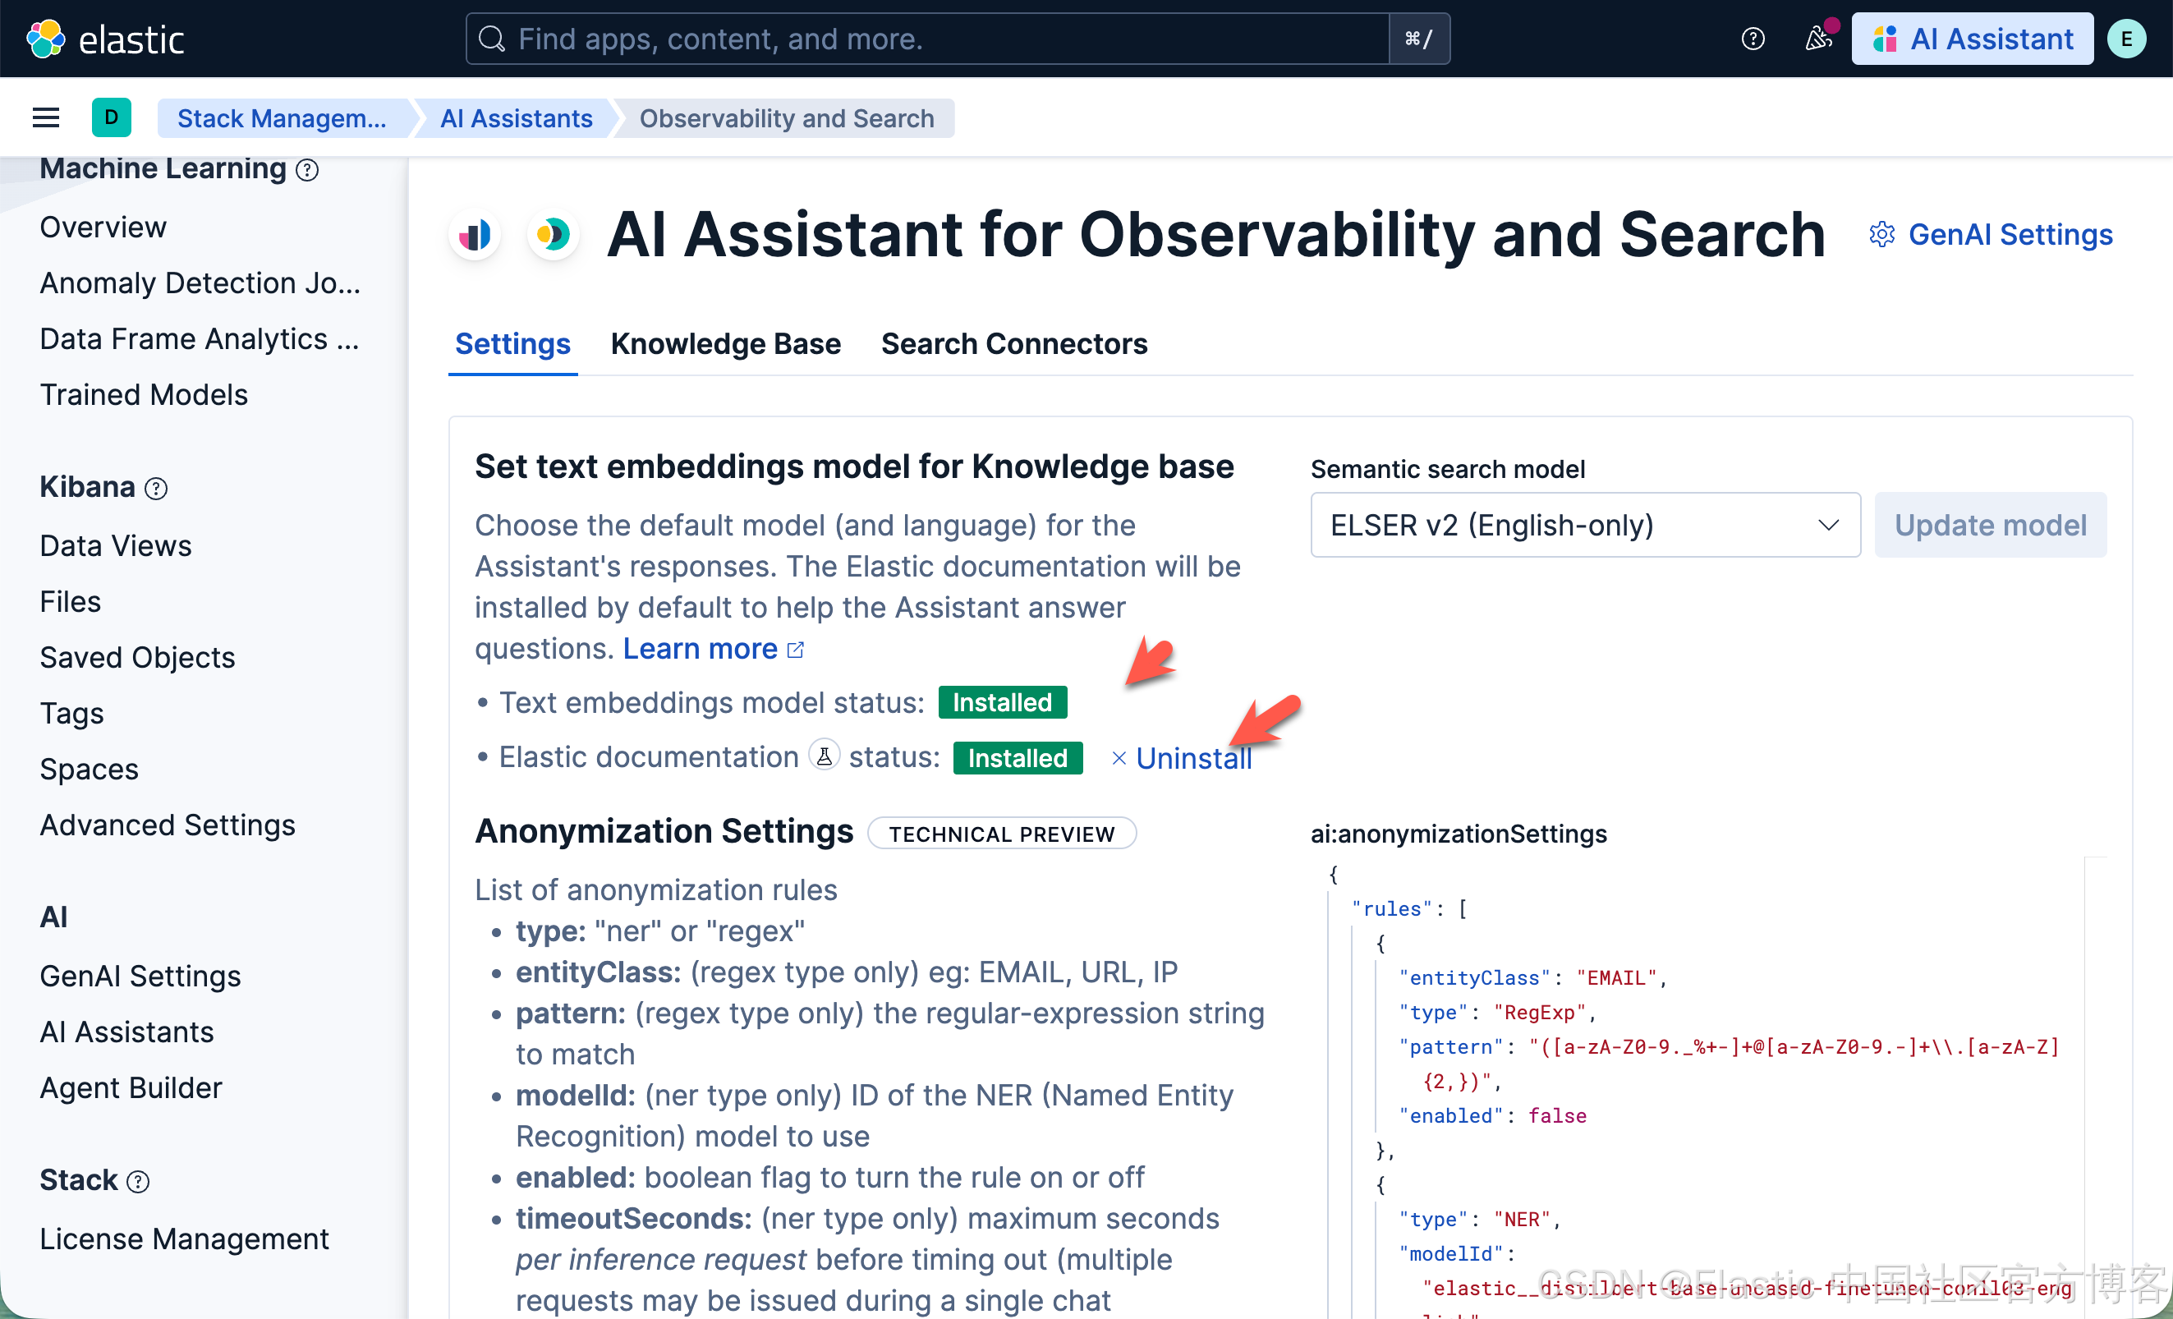Viewport: 2173px width, 1319px height.
Task: Click the Uninstall link
Action: click(x=1192, y=758)
